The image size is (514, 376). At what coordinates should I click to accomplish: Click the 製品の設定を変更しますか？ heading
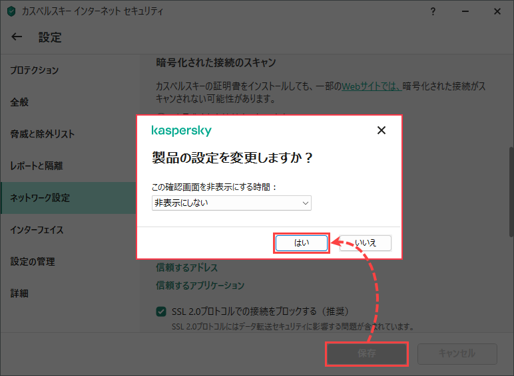tap(232, 158)
